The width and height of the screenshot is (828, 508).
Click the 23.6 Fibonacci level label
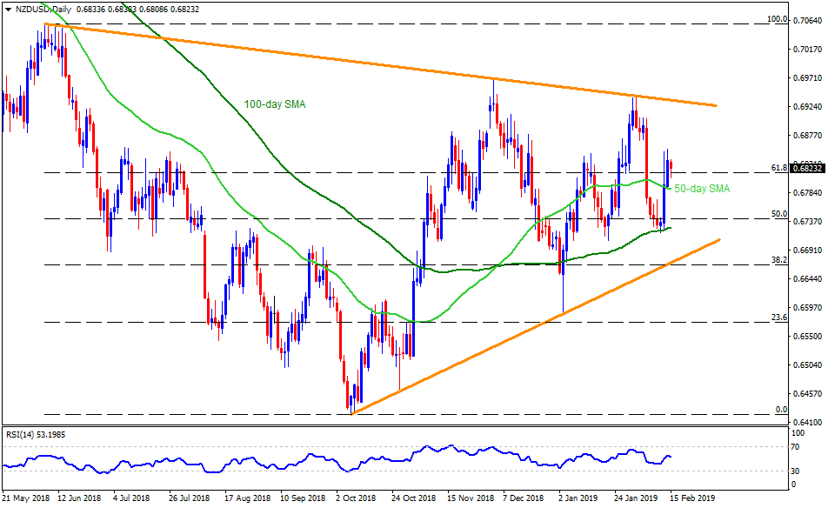coord(779,317)
